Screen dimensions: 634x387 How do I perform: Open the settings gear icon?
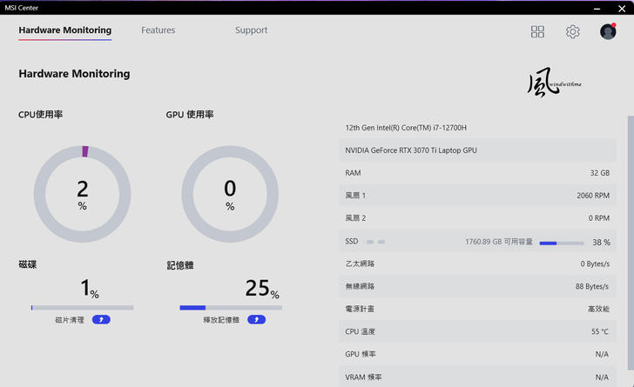point(572,31)
